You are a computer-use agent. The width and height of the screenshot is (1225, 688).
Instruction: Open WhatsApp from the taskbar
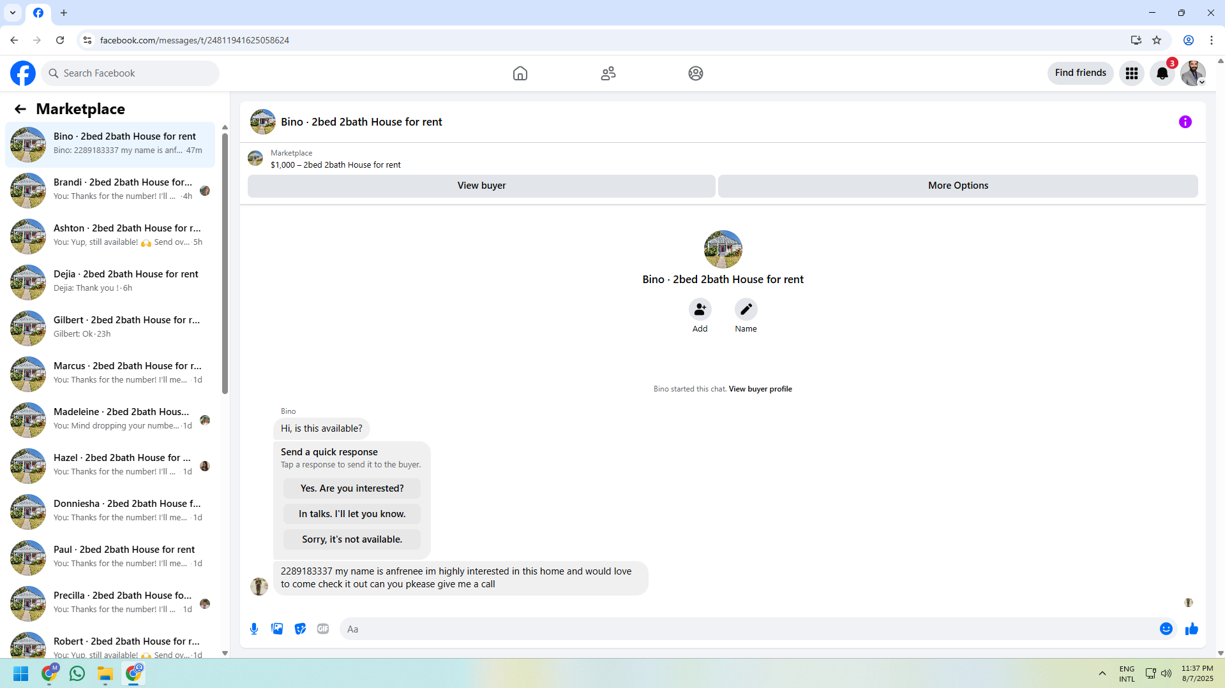77,673
